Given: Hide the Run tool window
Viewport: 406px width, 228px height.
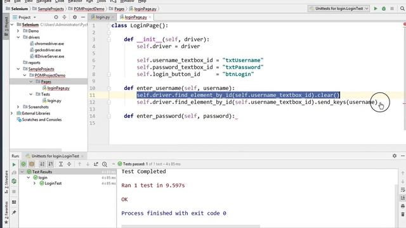Looking at the screenshot, I should 403,156.
